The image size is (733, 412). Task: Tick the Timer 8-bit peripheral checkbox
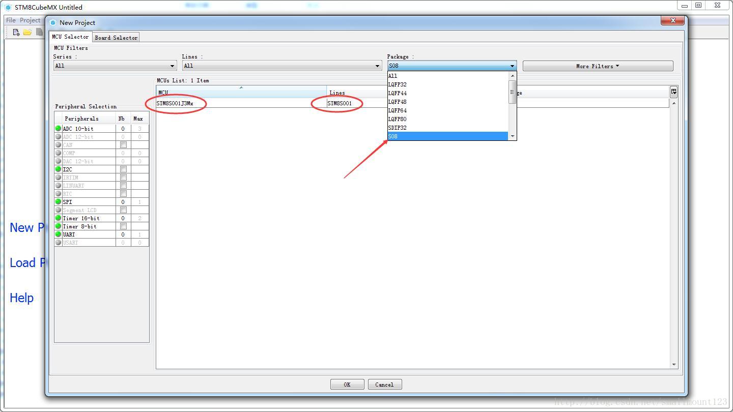(123, 226)
